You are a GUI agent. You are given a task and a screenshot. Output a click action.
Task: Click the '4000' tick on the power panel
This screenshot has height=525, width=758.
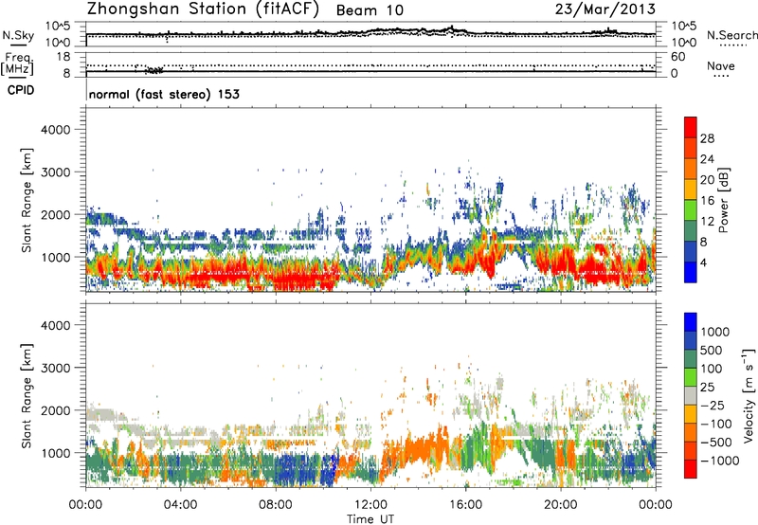pos(55,130)
